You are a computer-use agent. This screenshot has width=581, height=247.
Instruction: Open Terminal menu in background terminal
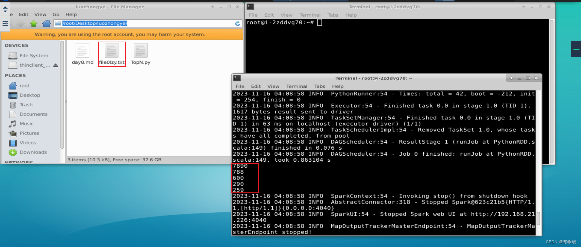click(310, 15)
